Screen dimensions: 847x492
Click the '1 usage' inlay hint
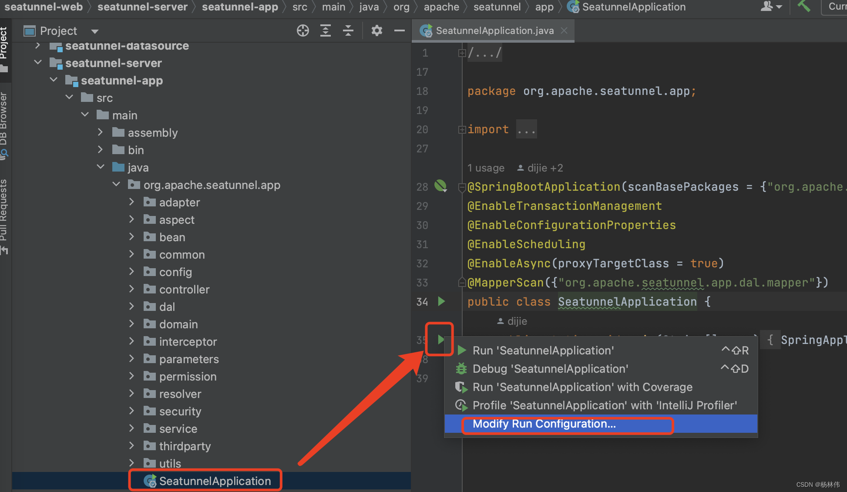486,168
